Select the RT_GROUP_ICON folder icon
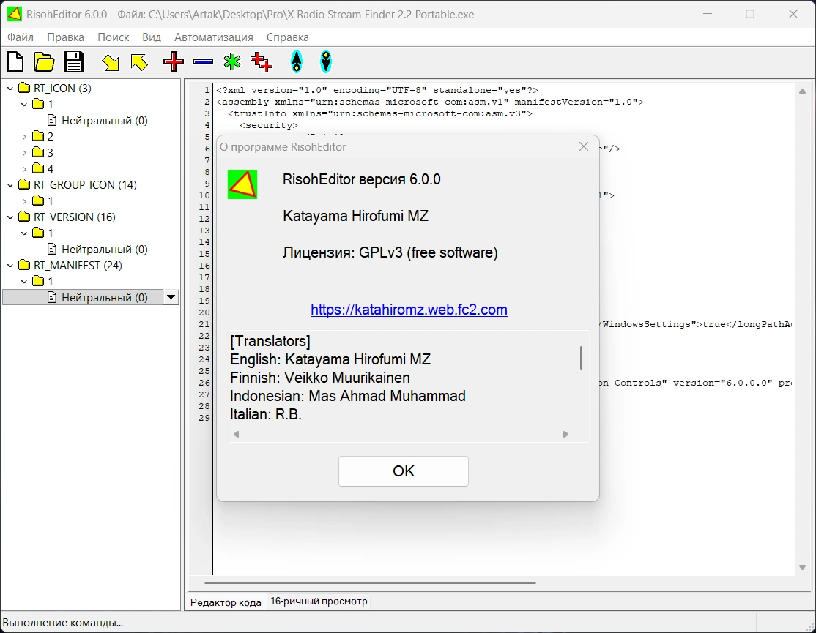816x633 pixels. 24,184
